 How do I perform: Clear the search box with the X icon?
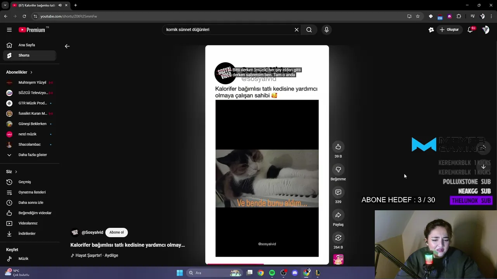point(297,29)
